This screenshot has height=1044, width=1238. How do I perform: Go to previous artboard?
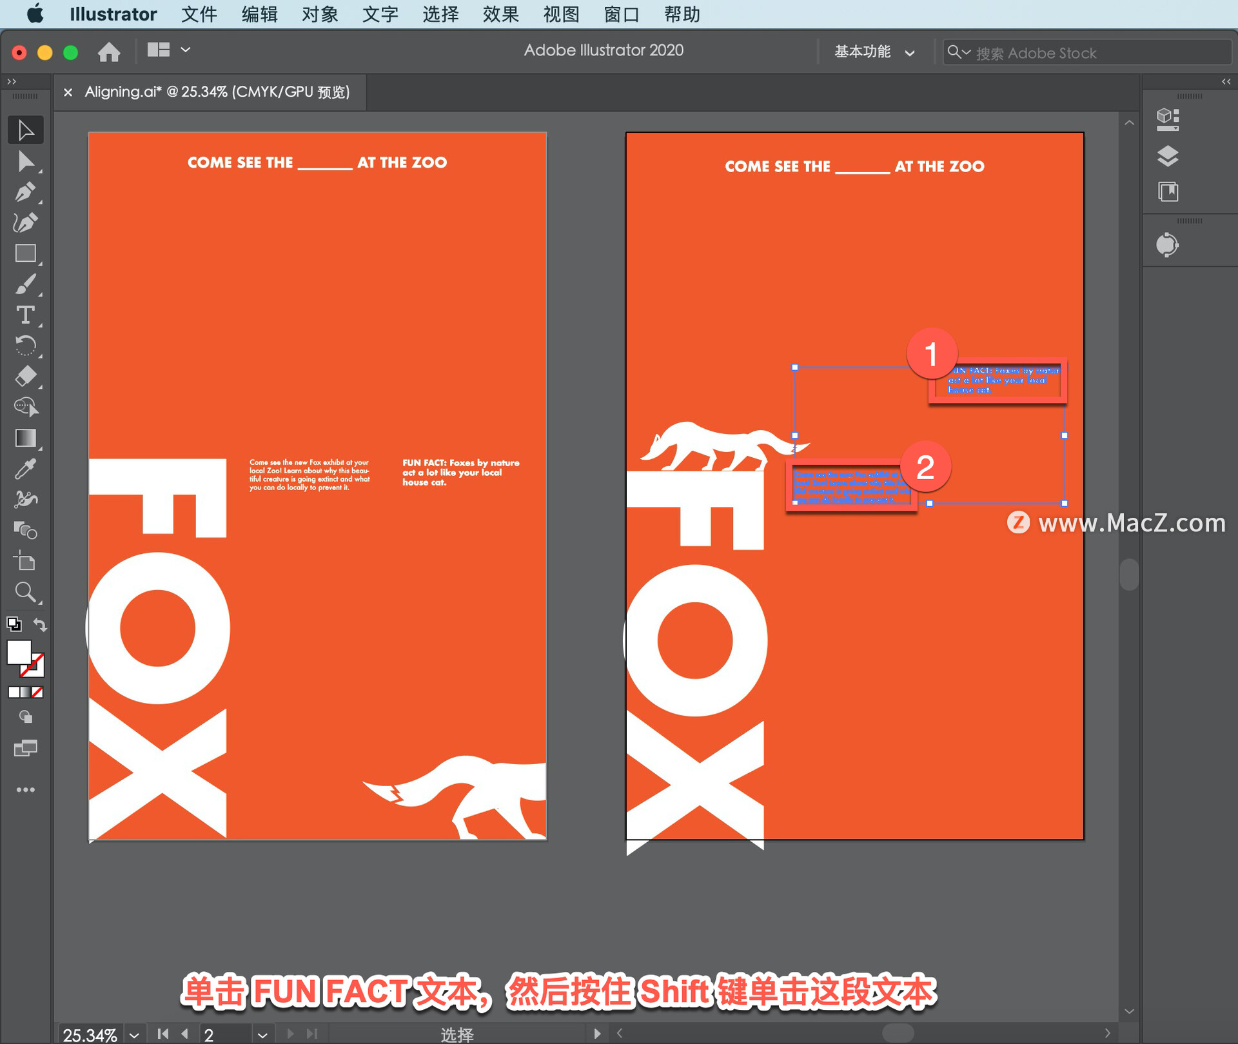[x=185, y=1034]
